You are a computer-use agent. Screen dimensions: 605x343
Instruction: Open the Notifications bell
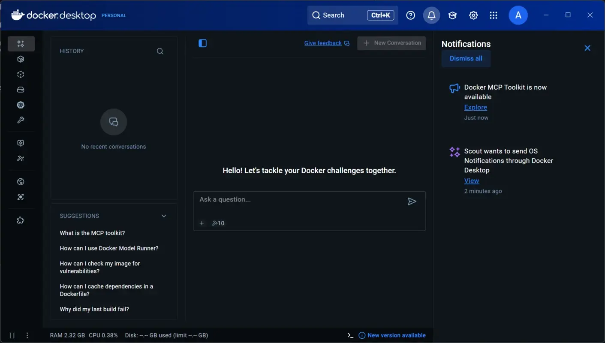point(431,15)
